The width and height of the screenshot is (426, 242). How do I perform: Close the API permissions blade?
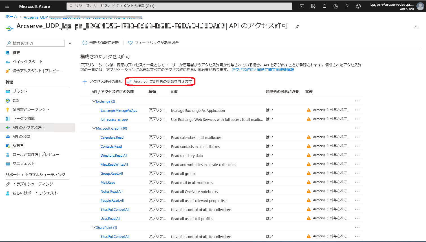[416, 26]
